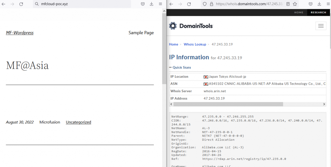Toggle reader view in right address bar

click(x=288, y=4)
